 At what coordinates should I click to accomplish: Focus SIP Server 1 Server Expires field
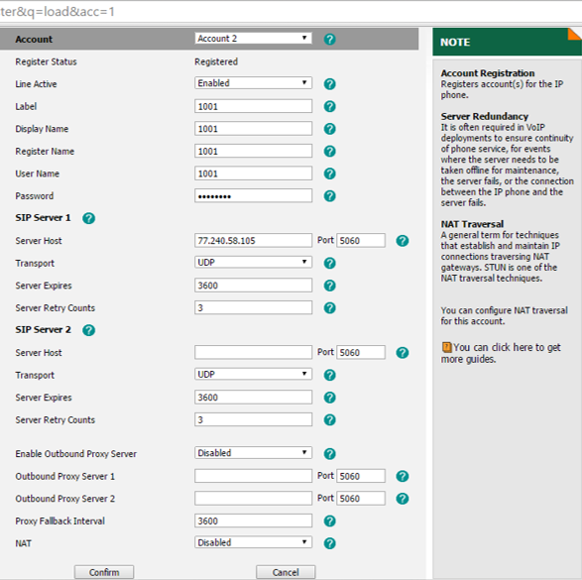(253, 286)
